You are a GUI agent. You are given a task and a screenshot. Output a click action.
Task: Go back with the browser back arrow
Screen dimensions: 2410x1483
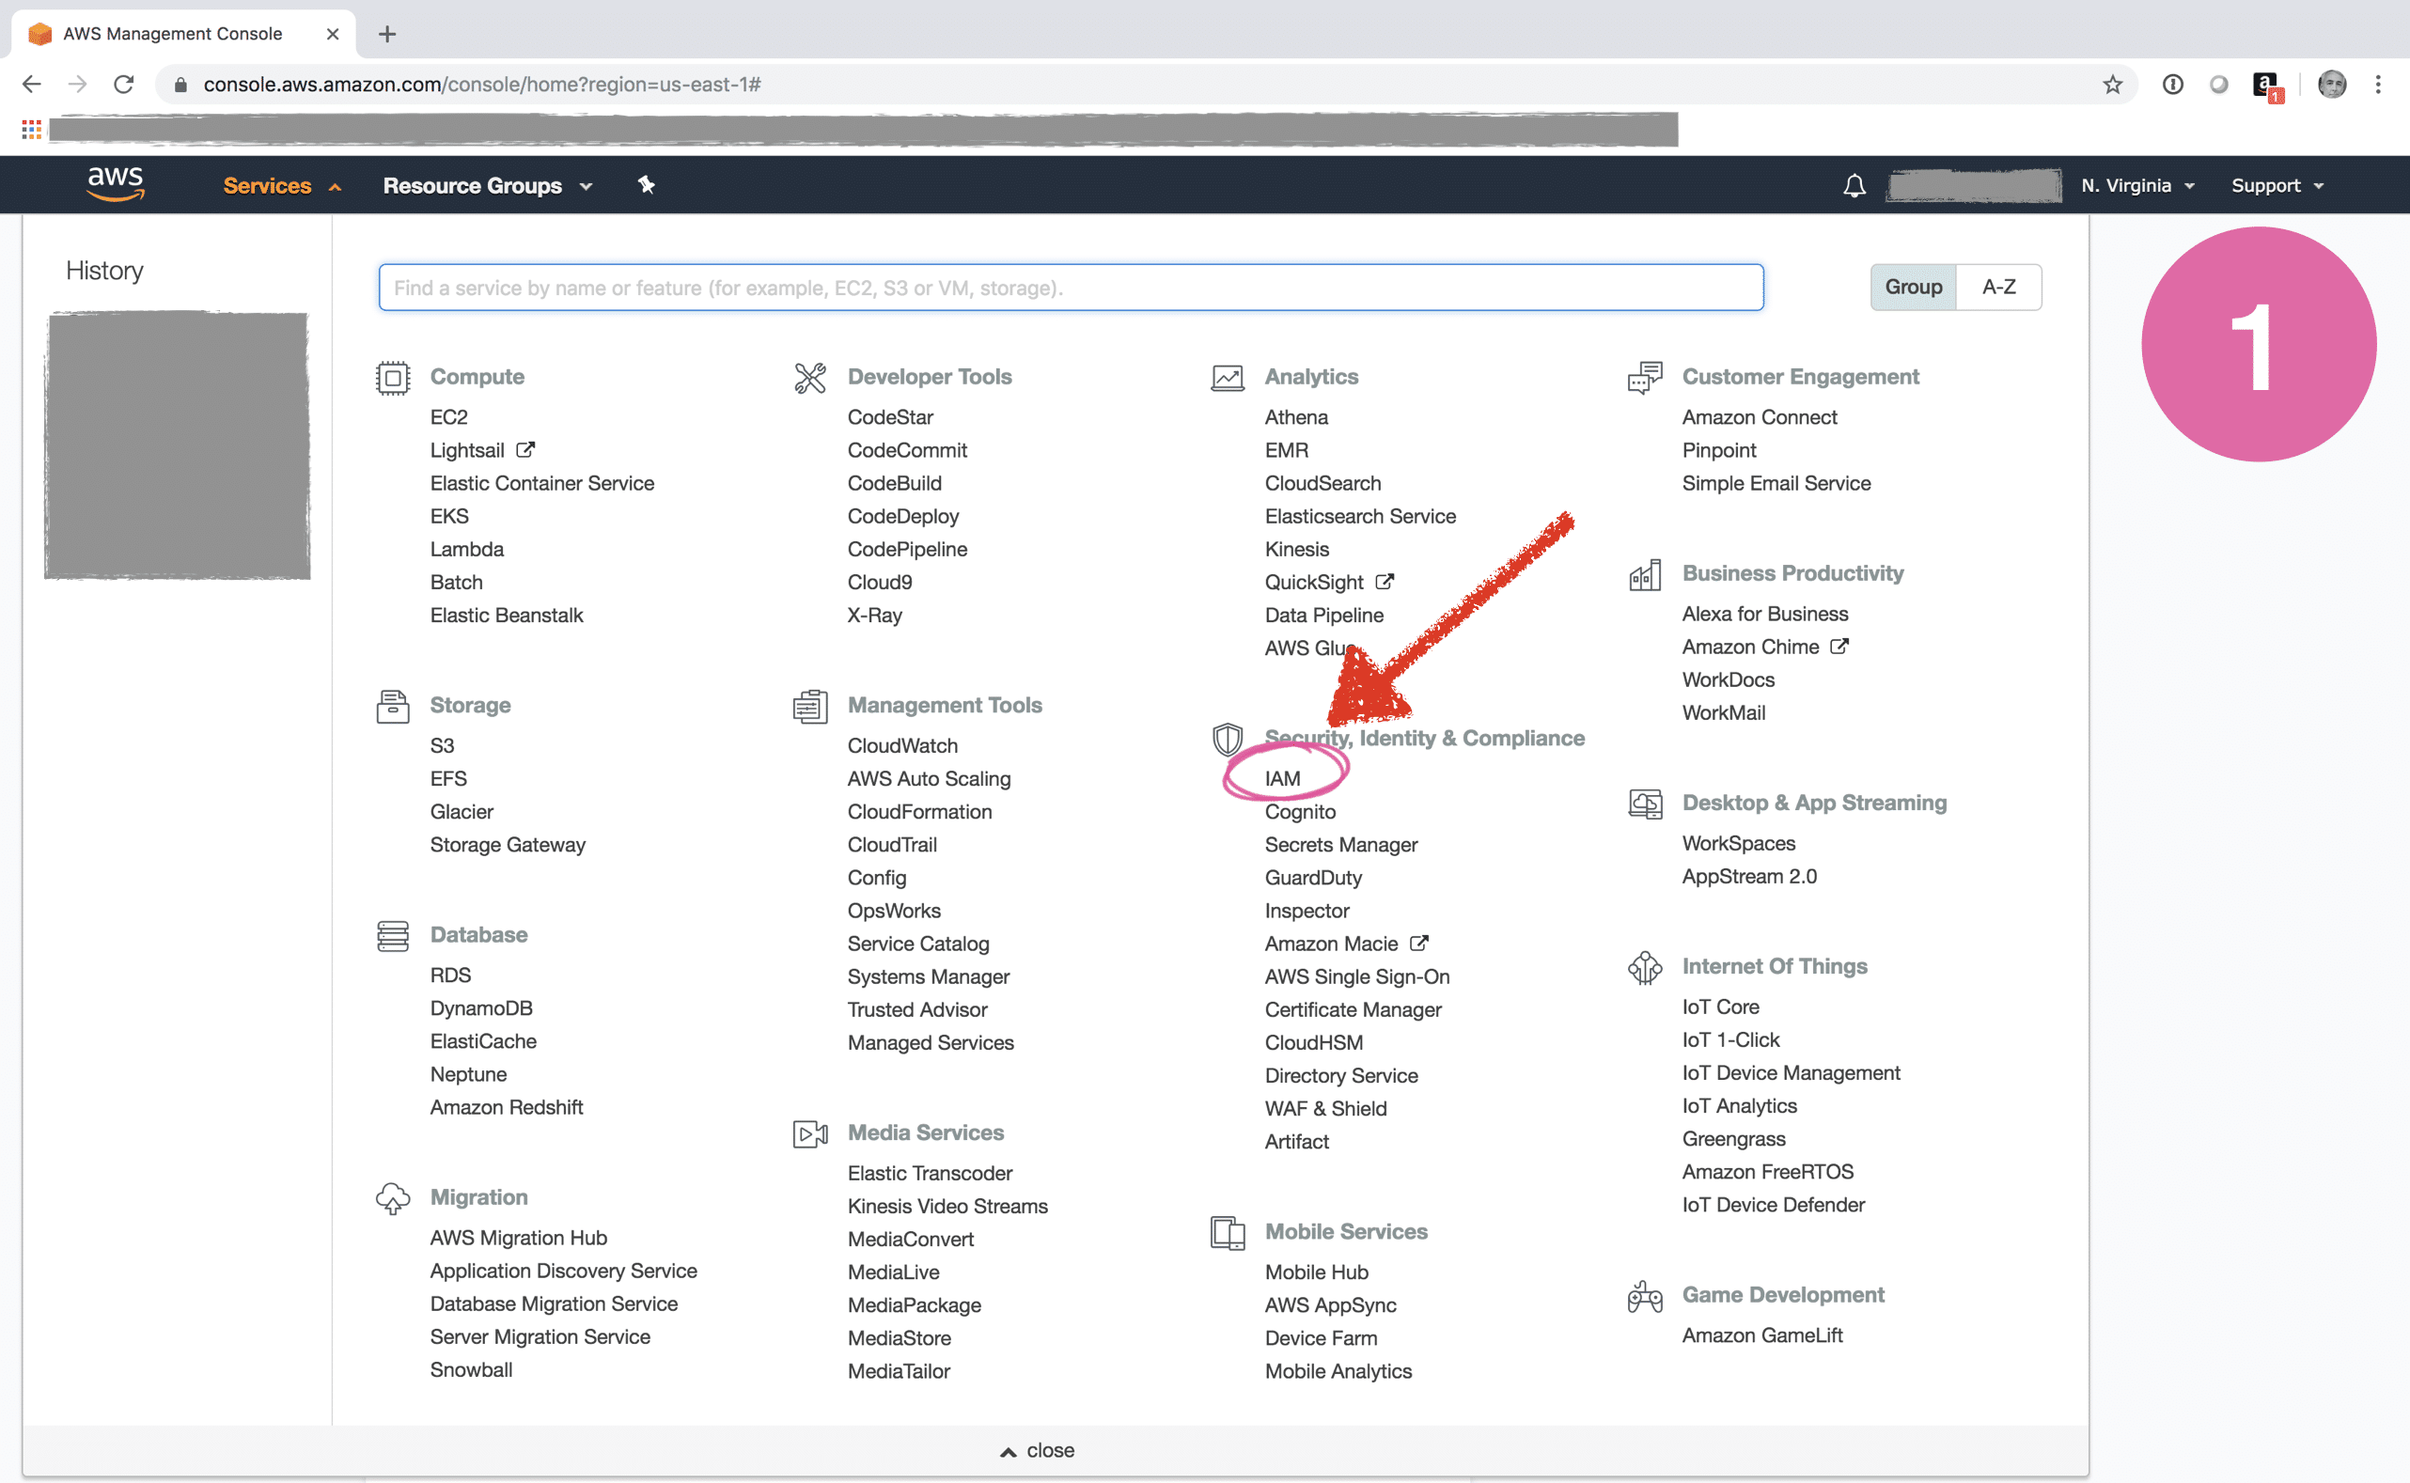tap(31, 85)
